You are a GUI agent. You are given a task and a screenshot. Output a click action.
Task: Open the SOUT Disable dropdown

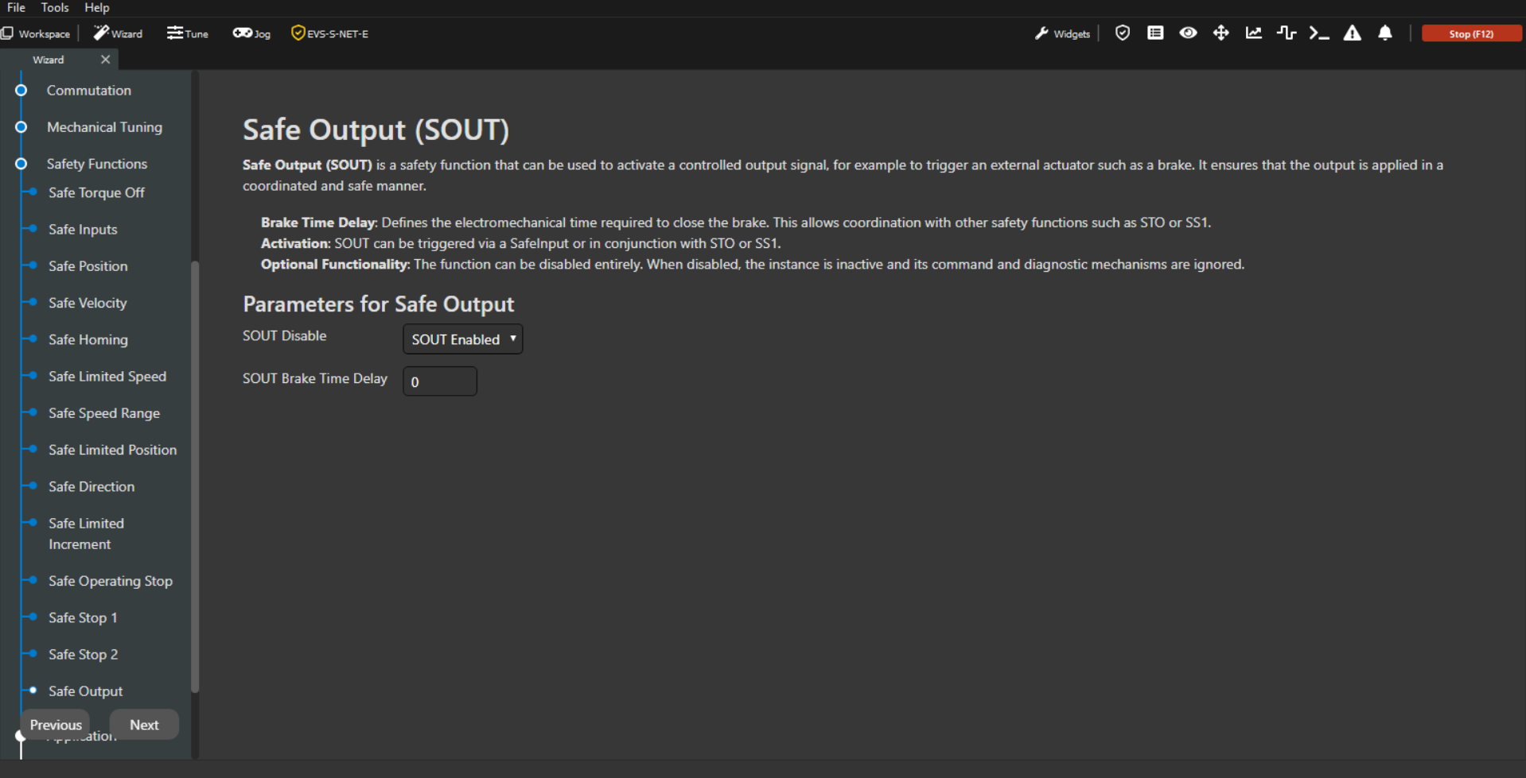(462, 339)
